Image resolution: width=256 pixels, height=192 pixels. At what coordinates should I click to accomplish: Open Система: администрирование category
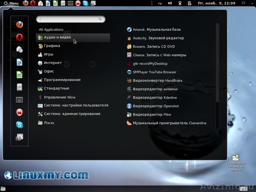pos(69,114)
